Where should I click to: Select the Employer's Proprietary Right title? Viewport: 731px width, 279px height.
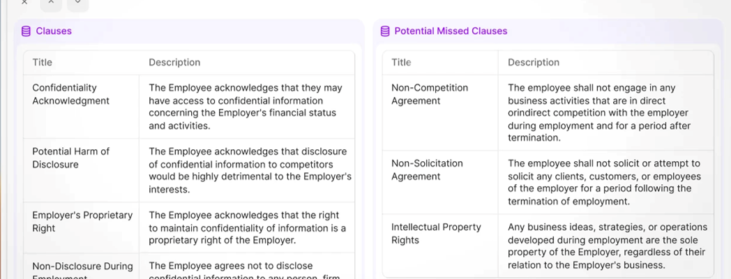(x=82, y=221)
